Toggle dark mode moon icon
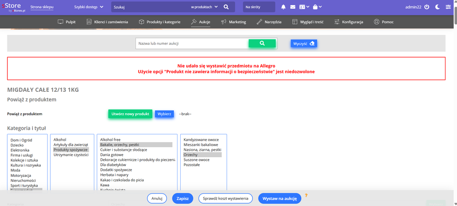The height and width of the screenshot is (206, 457). pos(437,7)
